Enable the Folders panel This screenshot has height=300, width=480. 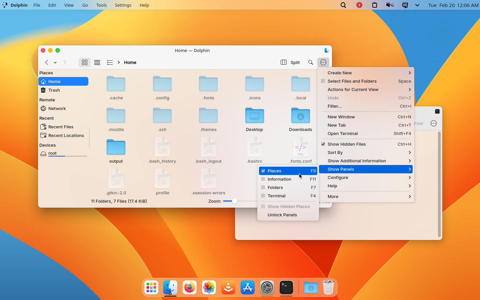click(x=288, y=187)
